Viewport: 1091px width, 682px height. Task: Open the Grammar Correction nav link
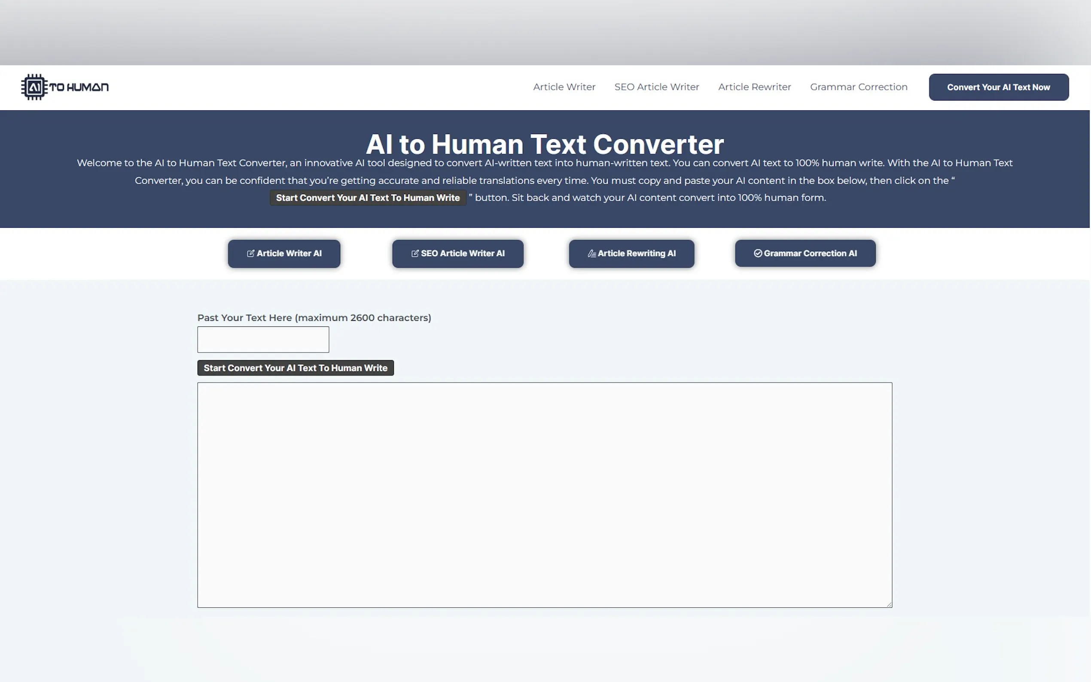click(x=858, y=87)
